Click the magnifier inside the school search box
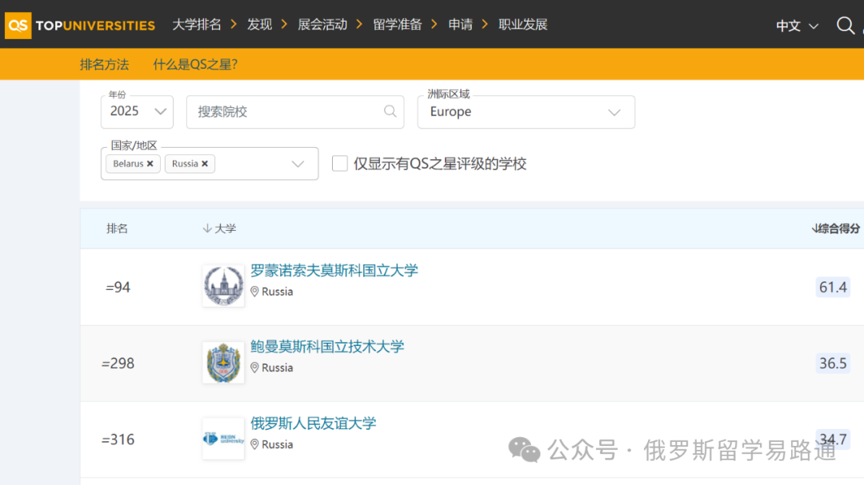864x485 pixels. [390, 112]
